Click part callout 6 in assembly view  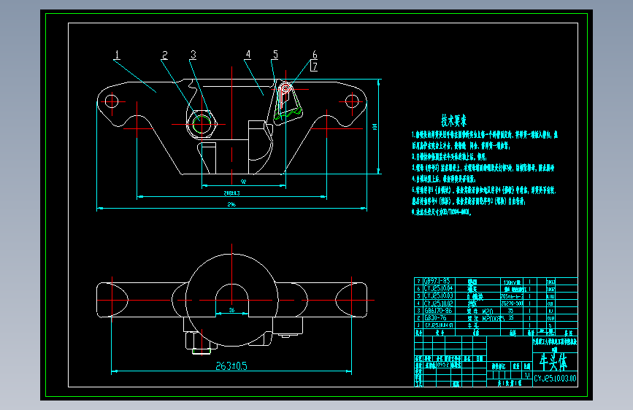pyautogui.click(x=315, y=55)
